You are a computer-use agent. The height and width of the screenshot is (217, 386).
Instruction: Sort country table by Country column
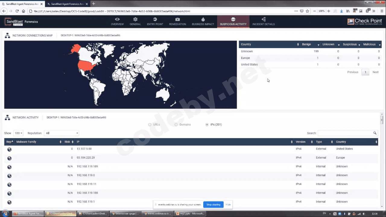coord(269,44)
